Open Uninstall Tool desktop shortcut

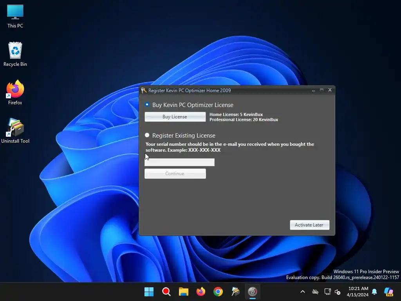pyautogui.click(x=15, y=131)
